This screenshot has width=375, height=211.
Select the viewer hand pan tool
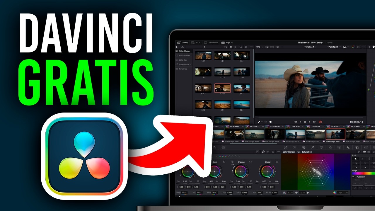(x=373, y=47)
